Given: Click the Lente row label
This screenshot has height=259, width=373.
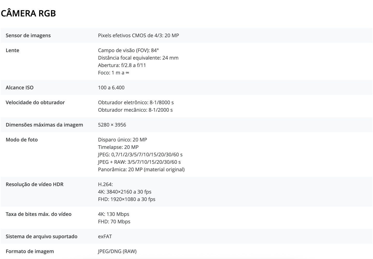Looking at the screenshot, I should coord(12,50).
